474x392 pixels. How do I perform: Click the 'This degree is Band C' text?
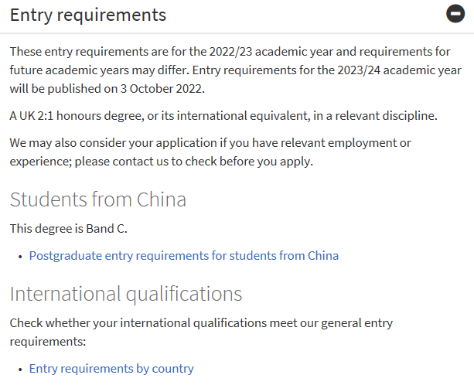68,228
